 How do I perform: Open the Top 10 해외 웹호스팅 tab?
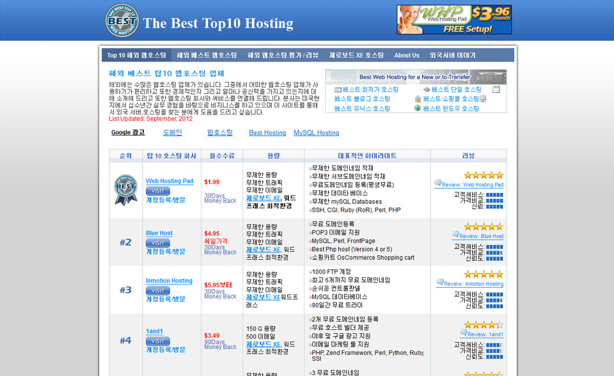tap(136, 56)
